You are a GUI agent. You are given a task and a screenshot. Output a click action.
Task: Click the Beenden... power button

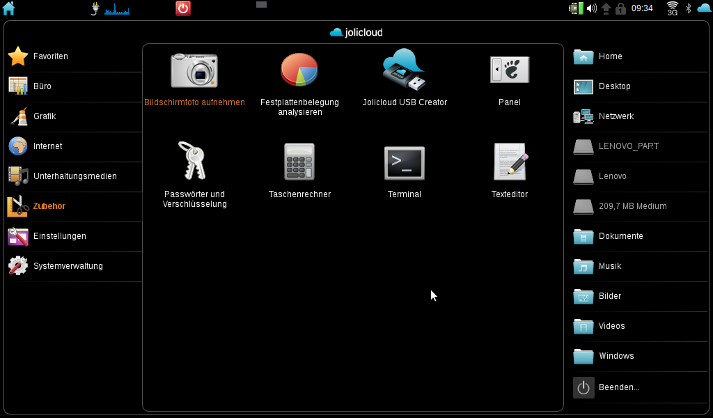(640, 387)
